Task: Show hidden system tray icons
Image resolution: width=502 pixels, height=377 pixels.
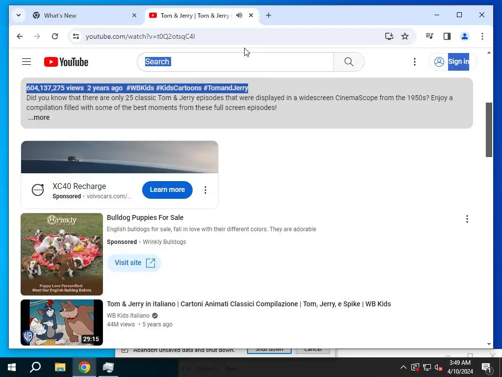Action: point(403,367)
